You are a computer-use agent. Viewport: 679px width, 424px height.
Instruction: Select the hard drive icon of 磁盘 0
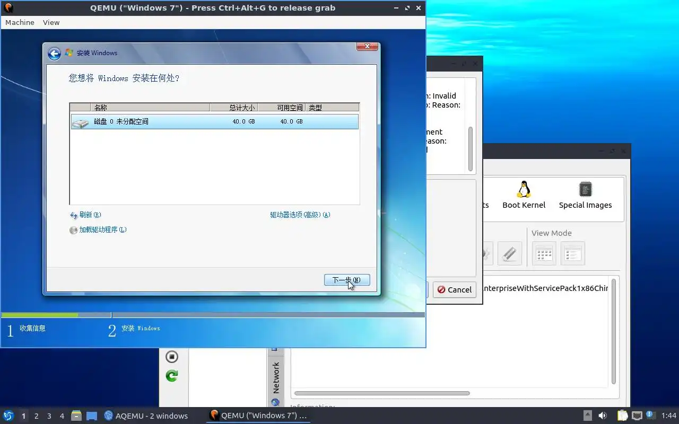tap(81, 122)
